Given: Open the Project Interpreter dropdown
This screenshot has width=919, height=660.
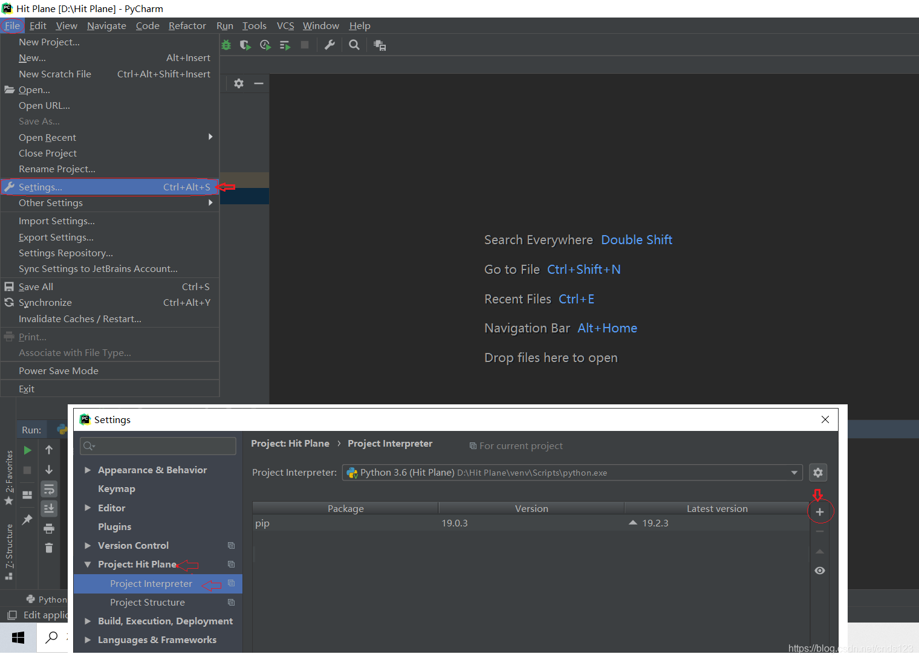Looking at the screenshot, I should [x=572, y=473].
